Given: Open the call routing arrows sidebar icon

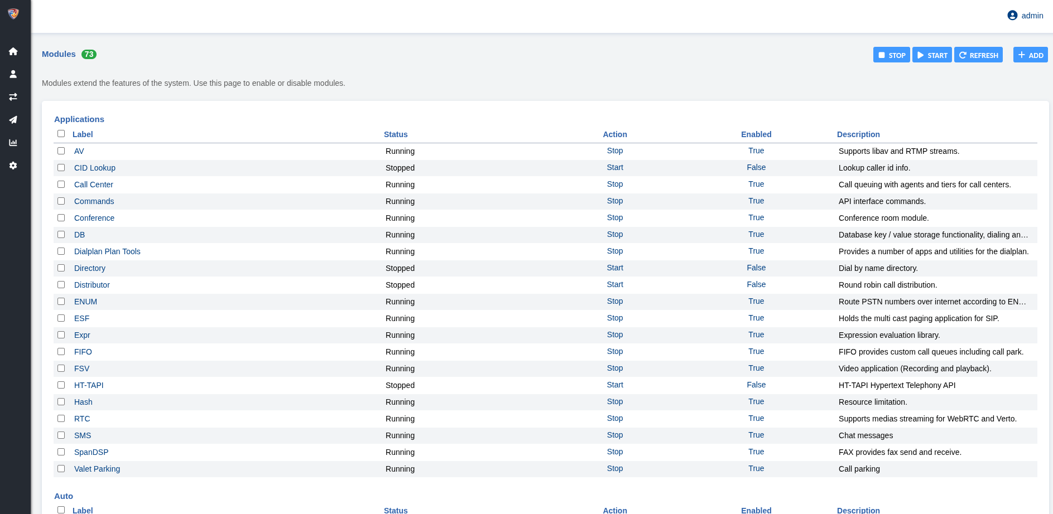Looking at the screenshot, I should (x=13, y=97).
